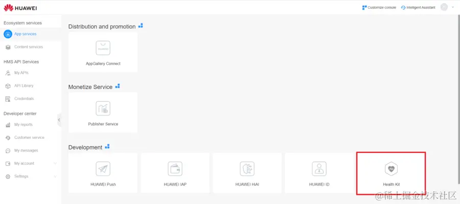This screenshot has height=204, width=460.
Task: Open Publisher Service card label
Action: (103, 124)
